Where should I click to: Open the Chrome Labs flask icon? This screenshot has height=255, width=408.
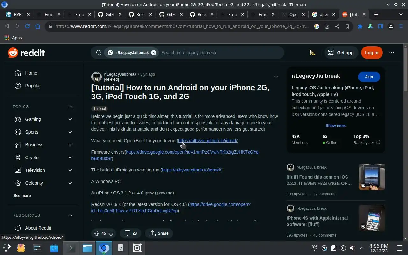click(x=370, y=26)
